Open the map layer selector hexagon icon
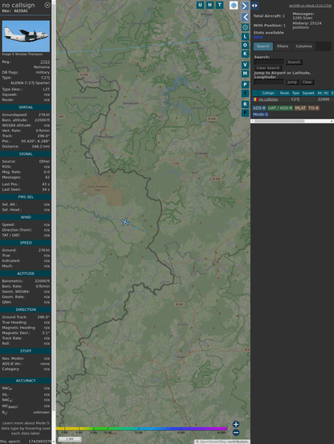 pos(234,5)
